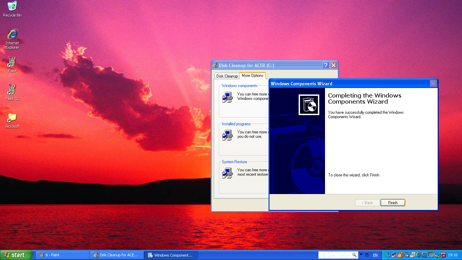Image resolution: width=462 pixels, height=260 pixels.
Task: Select the Paint desktop shortcut
Action: (x=12, y=65)
